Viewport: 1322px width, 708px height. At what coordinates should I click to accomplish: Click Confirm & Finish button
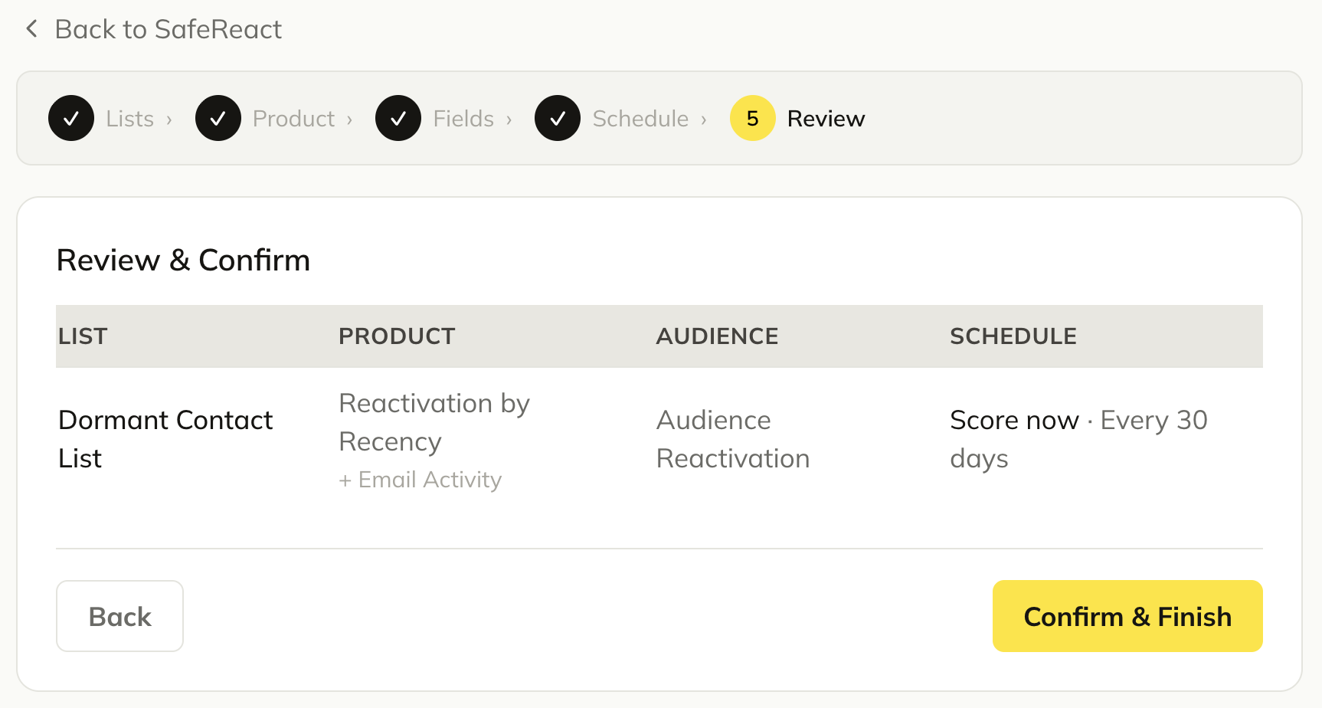click(1127, 616)
